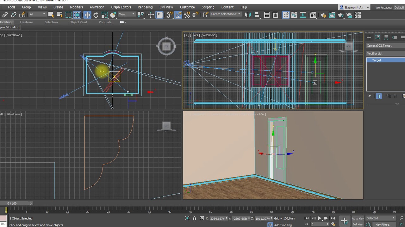Open the reference coordinate 'View' dropdown
The width and height of the screenshot is (405, 227).
point(127,14)
